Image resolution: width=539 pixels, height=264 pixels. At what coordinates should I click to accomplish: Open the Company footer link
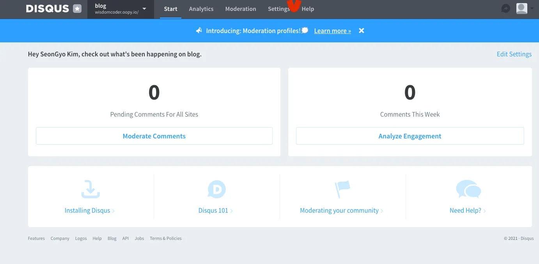[60, 238]
